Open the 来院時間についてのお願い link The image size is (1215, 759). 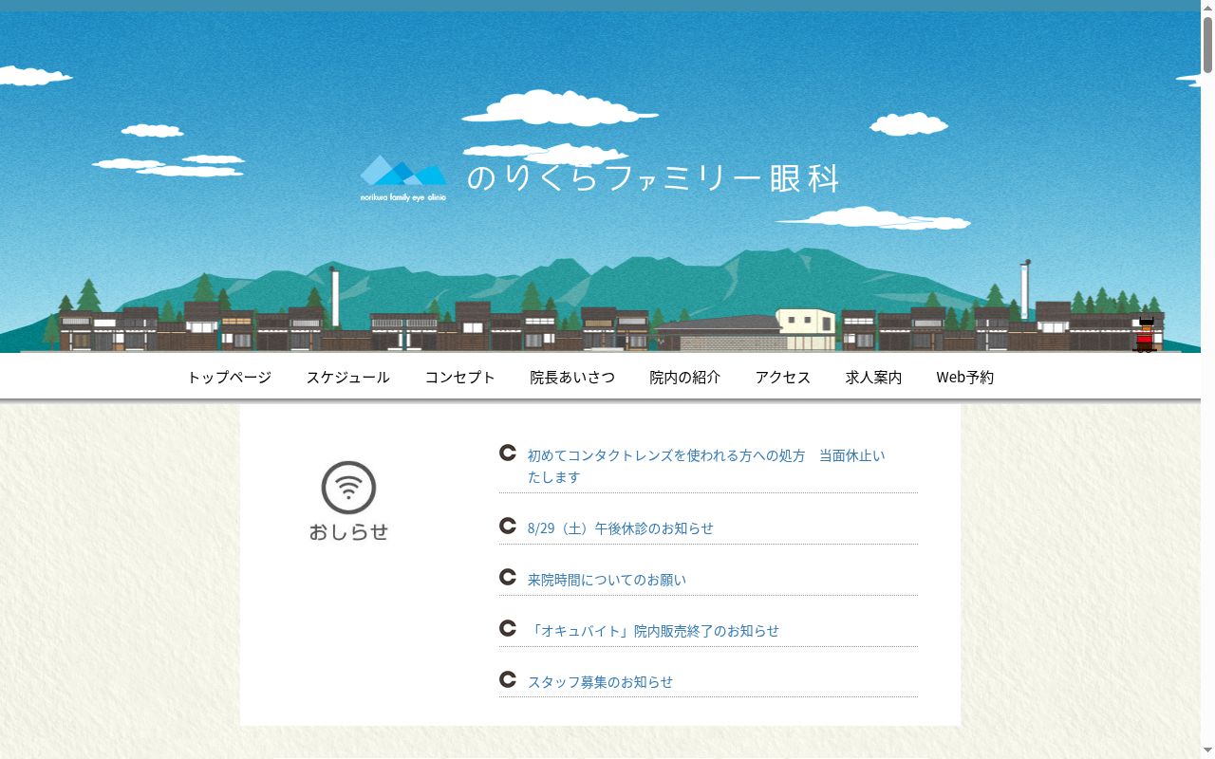pyautogui.click(x=607, y=580)
